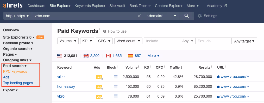Viewport: 264px width, 103px height.
Task: Expand URL dropdown arrow in vrbo row
Action: point(248,77)
